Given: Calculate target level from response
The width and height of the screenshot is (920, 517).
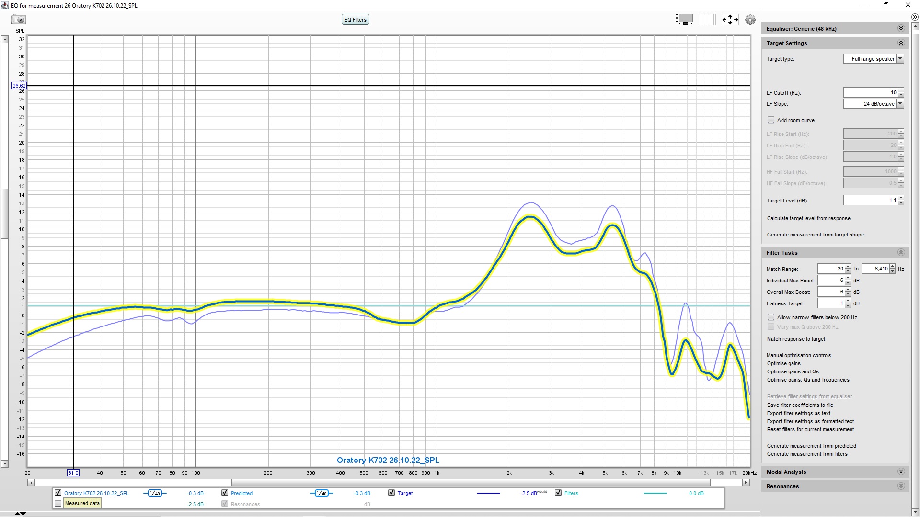Looking at the screenshot, I should [809, 219].
